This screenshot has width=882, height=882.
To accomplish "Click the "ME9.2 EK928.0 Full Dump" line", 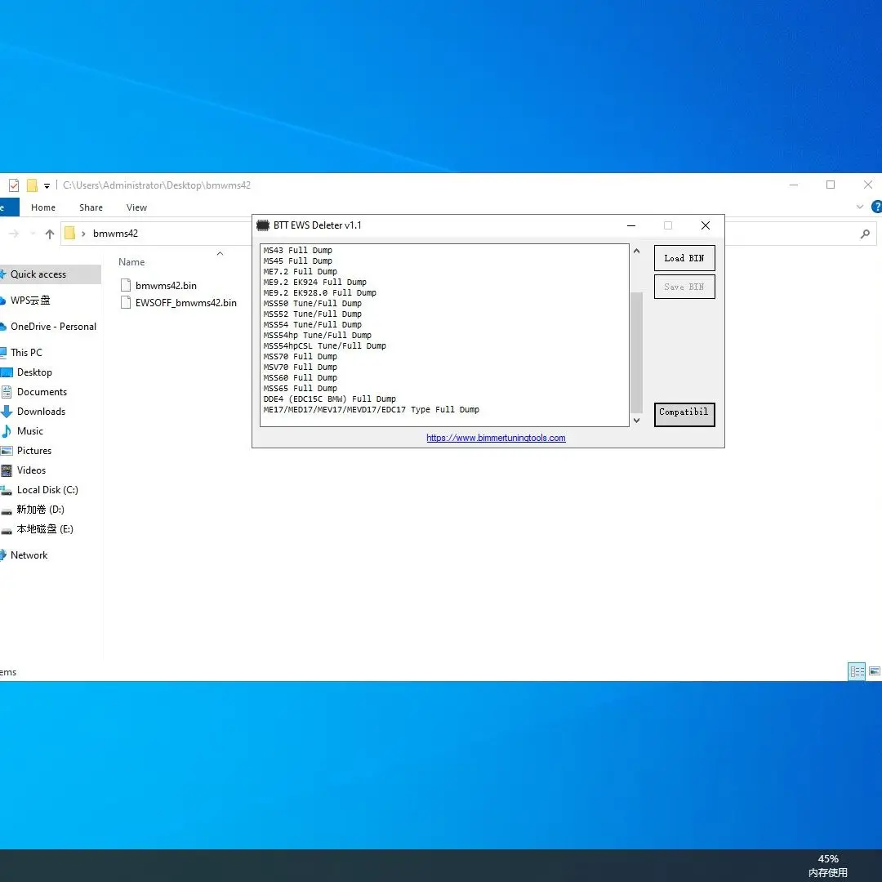I will coord(320,293).
